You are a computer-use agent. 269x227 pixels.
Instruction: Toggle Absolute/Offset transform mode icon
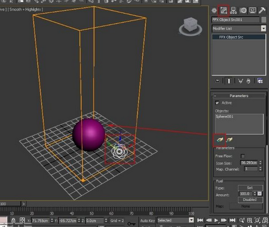22,221
